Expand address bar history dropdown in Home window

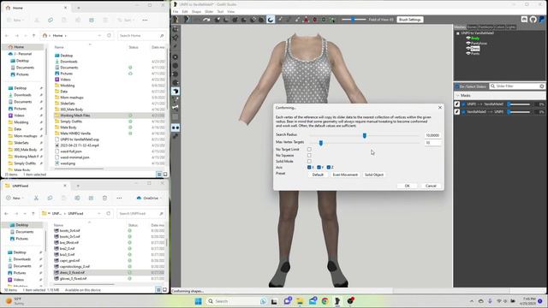click(99, 35)
